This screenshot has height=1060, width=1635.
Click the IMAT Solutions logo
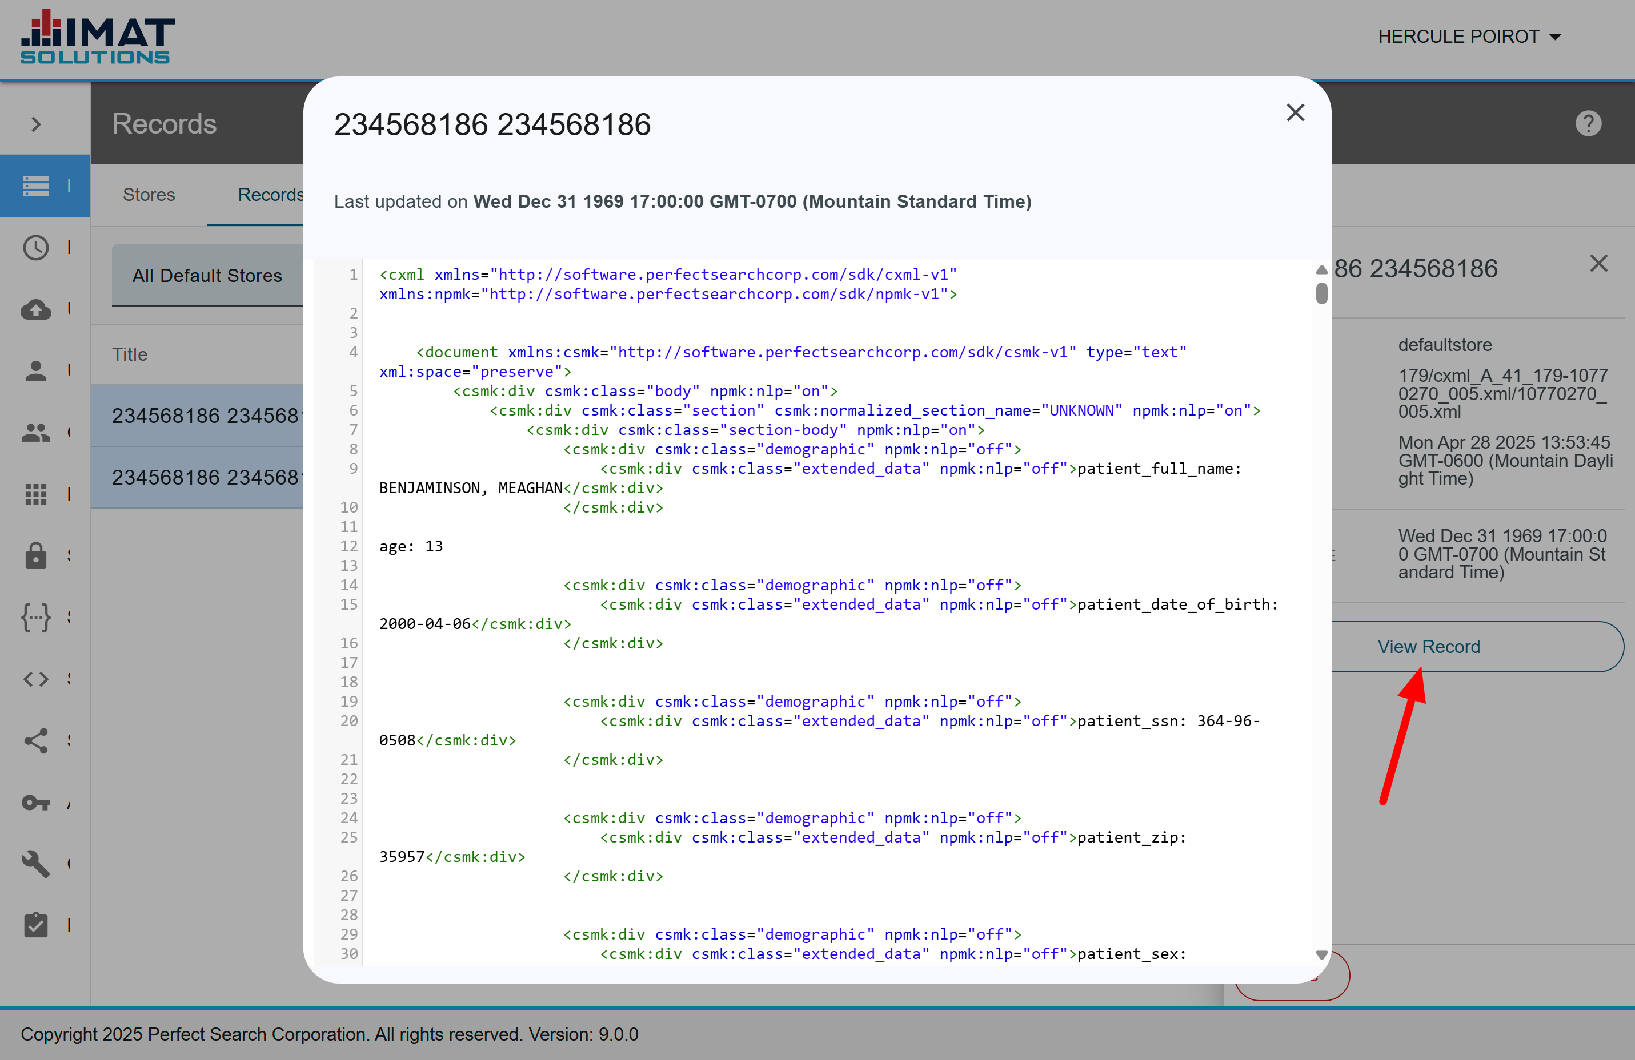pyautogui.click(x=98, y=37)
